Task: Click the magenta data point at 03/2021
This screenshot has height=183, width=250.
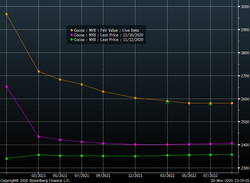Action: click(x=38, y=137)
